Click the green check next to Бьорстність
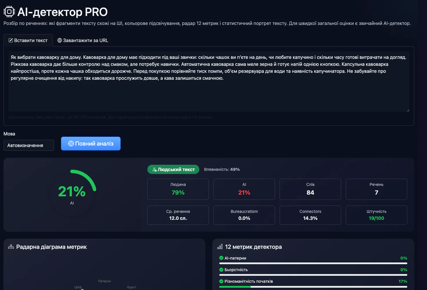Image resolution: width=427 pixels, height=290 pixels. [221, 269]
